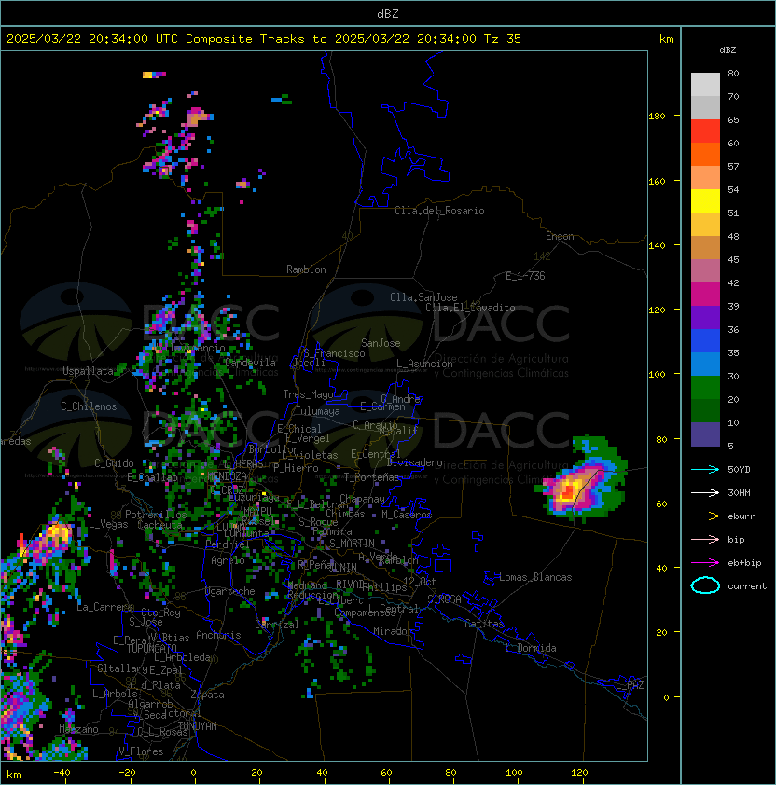This screenshot has height=785, width=776.
Task: Select the purple 36-39 dBZ color band
Action: click(705, 318)
